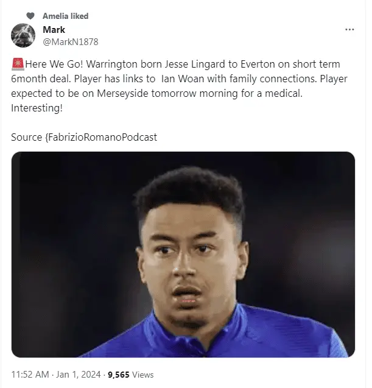Open the Jesse Lingard photo

(x=183, y=254)
